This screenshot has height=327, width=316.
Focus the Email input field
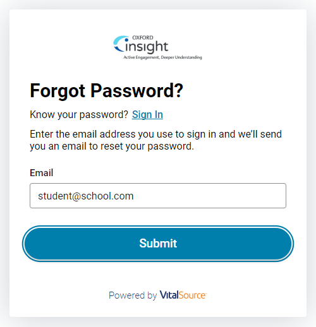click(x=158, y=196)
